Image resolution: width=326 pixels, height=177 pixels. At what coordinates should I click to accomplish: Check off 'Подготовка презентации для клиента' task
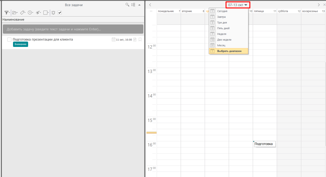9,40
